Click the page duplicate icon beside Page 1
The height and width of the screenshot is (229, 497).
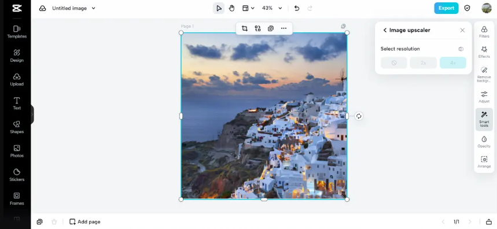tap(343, 26)
